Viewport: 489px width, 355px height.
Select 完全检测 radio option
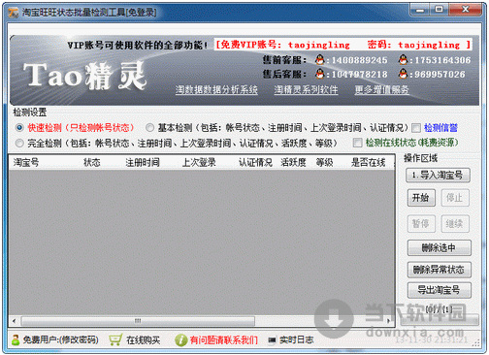[x=19, y=143]
